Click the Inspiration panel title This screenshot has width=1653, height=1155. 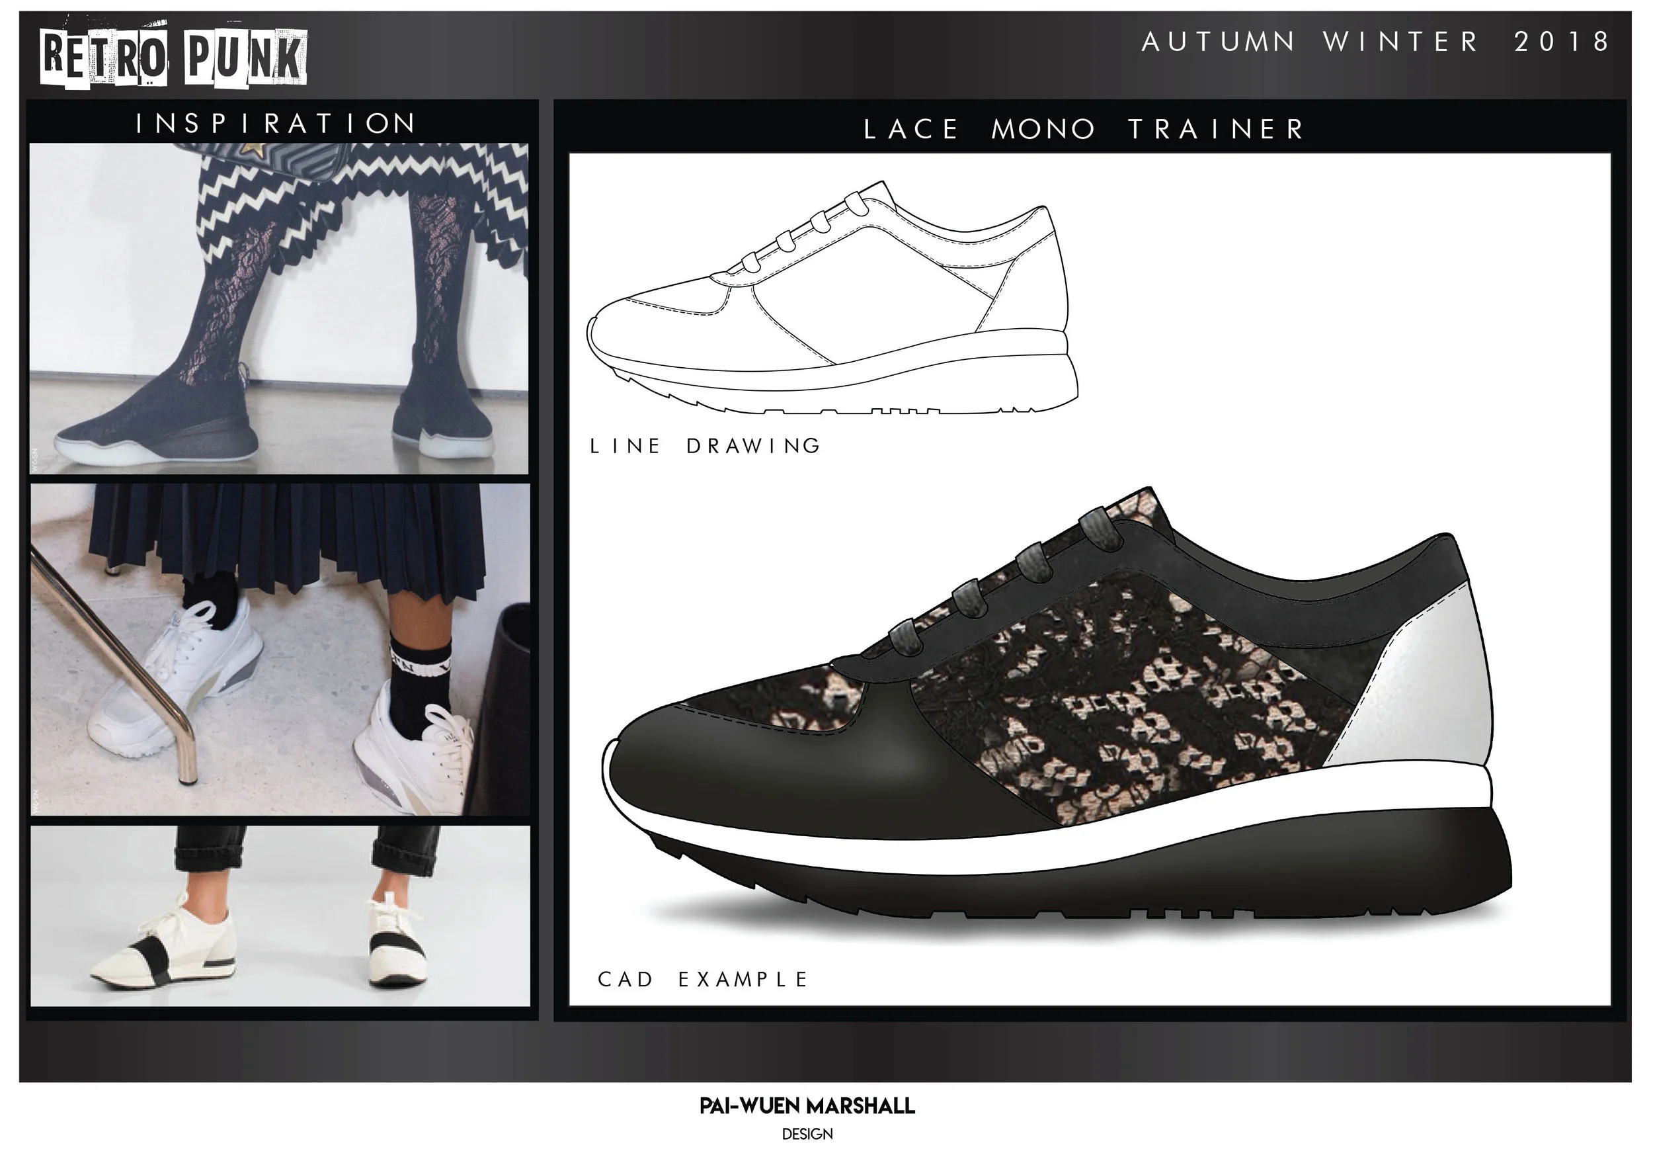point(276,123)
